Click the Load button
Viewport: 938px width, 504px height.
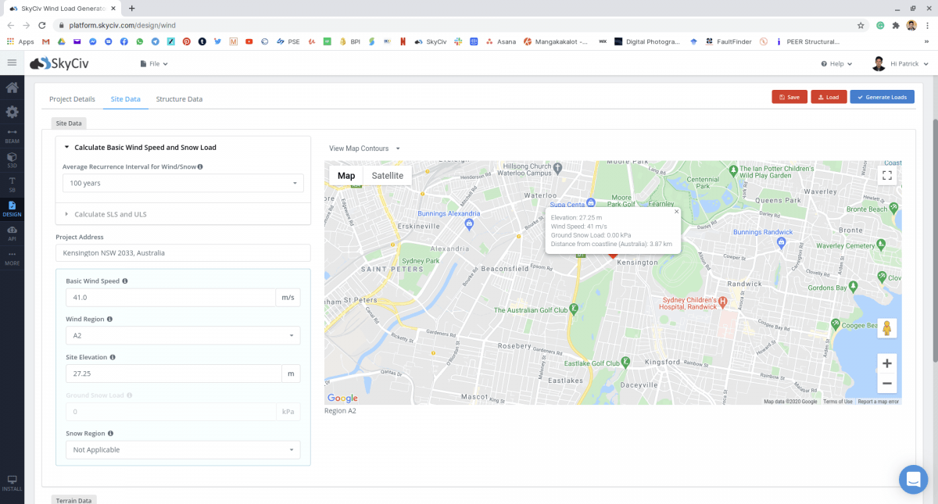pos(829,97)
